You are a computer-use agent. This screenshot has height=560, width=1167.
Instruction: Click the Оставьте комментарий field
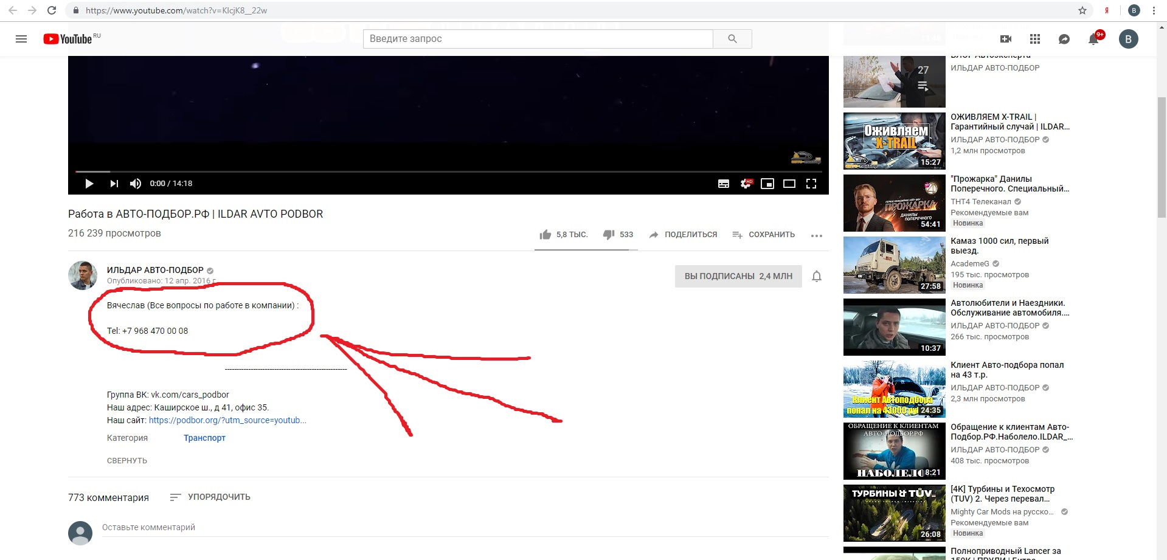tap(465, 528)
